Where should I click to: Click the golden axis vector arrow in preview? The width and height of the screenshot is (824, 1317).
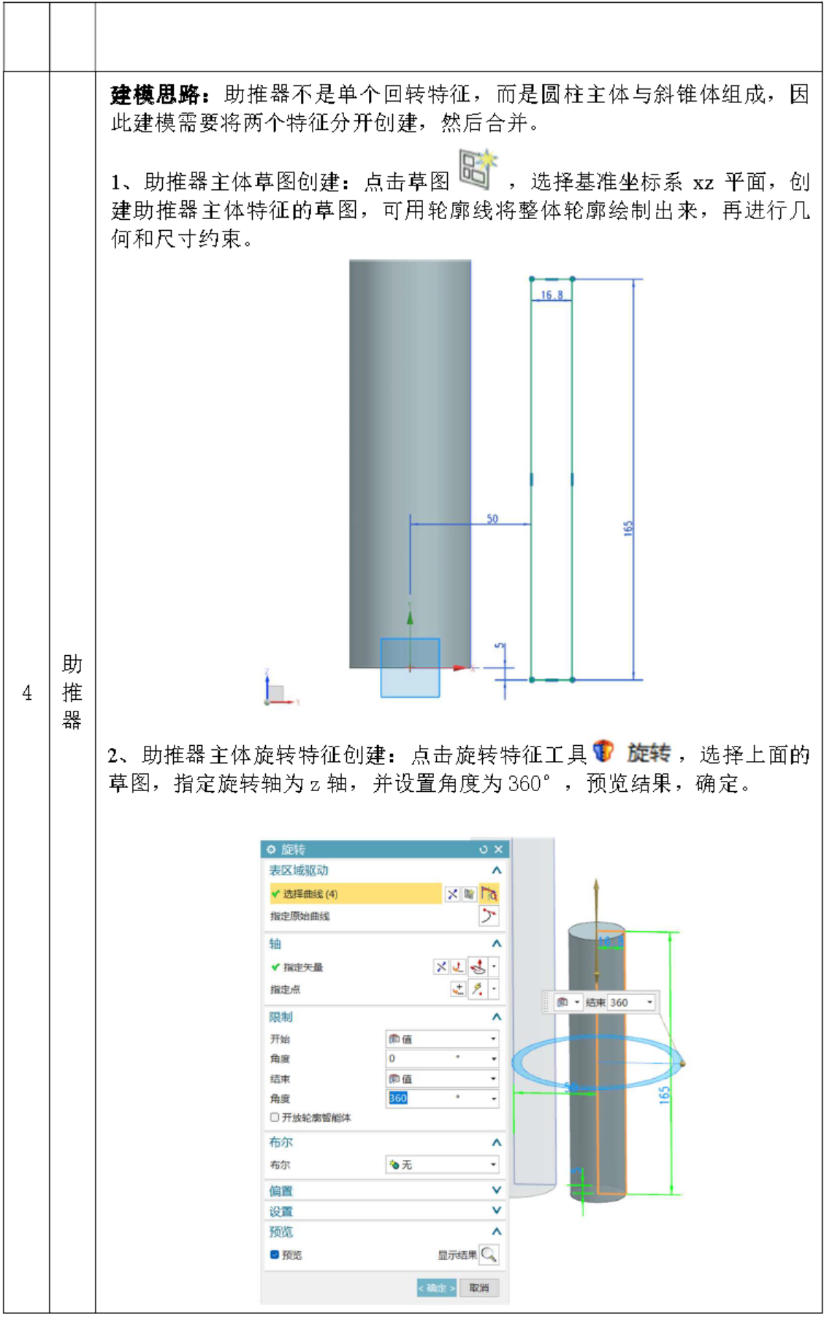coord(596,931)
